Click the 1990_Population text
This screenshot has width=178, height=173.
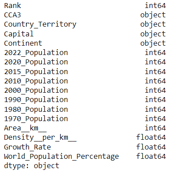click(x=36, y=100)
